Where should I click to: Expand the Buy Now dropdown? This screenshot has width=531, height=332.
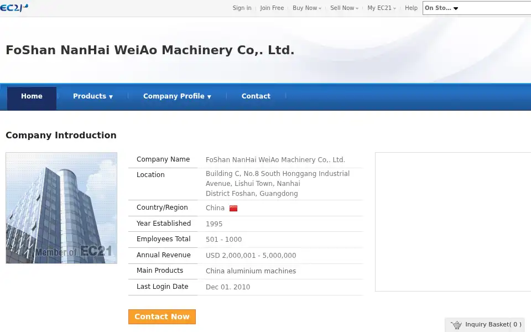click(x=307, y=8)
